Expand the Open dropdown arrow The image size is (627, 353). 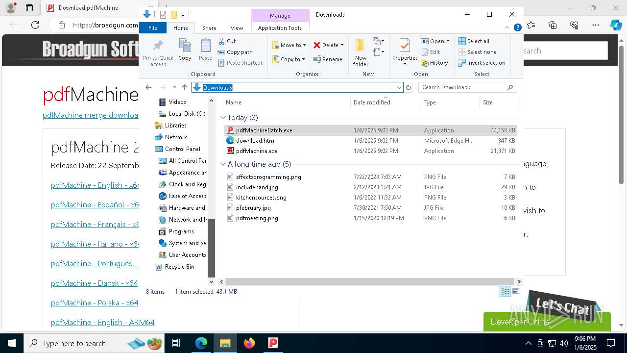point(448,41)
